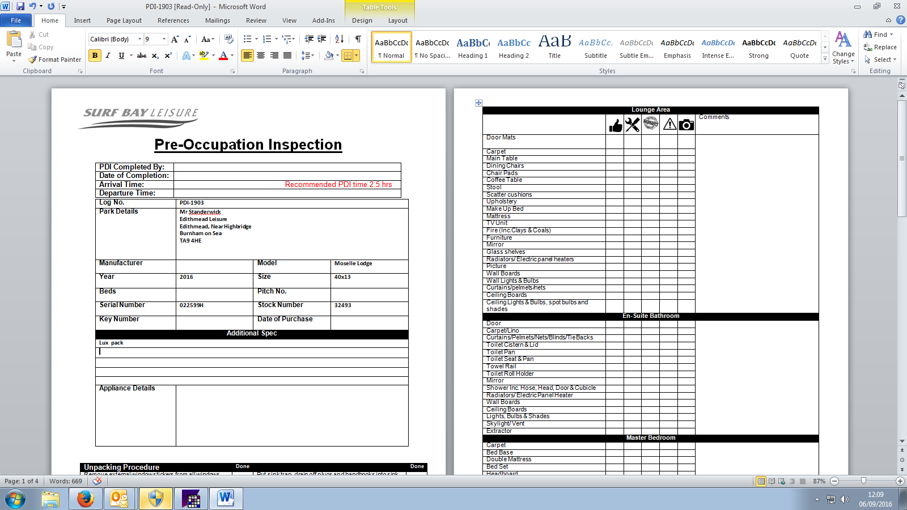Open the font size dropdown

tap(164, 39)
